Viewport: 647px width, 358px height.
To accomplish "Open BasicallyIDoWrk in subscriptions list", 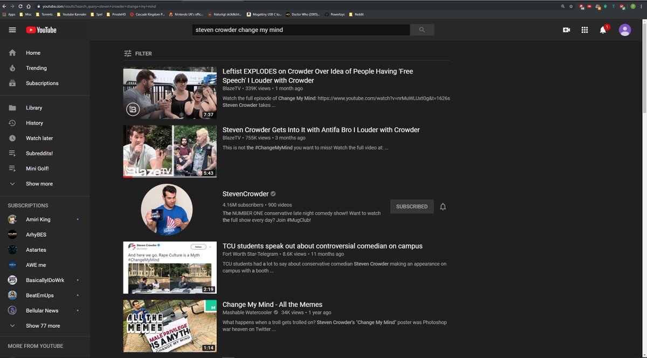I will [x=45, y=280].
